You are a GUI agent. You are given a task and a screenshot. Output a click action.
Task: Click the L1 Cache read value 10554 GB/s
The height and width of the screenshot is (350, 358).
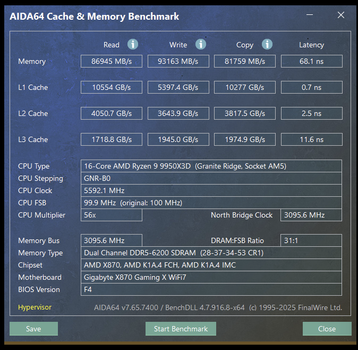112,87
